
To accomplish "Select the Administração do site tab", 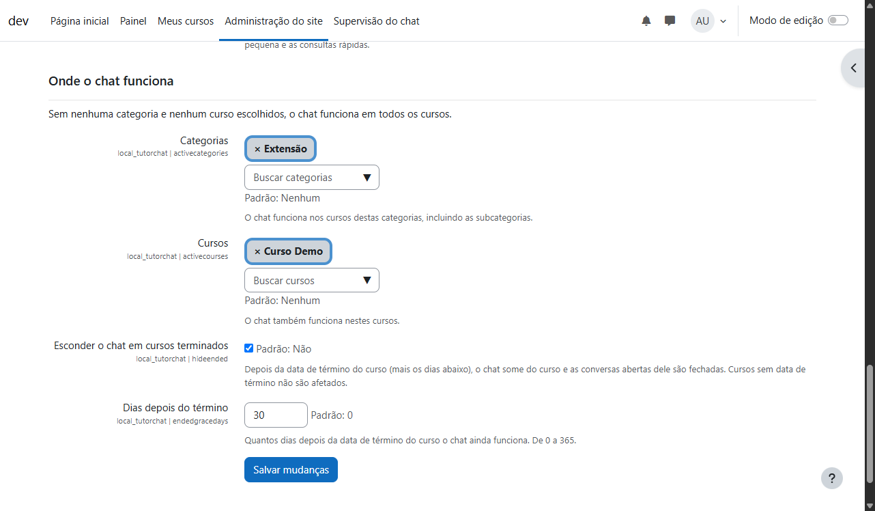I will pos(274,21).
